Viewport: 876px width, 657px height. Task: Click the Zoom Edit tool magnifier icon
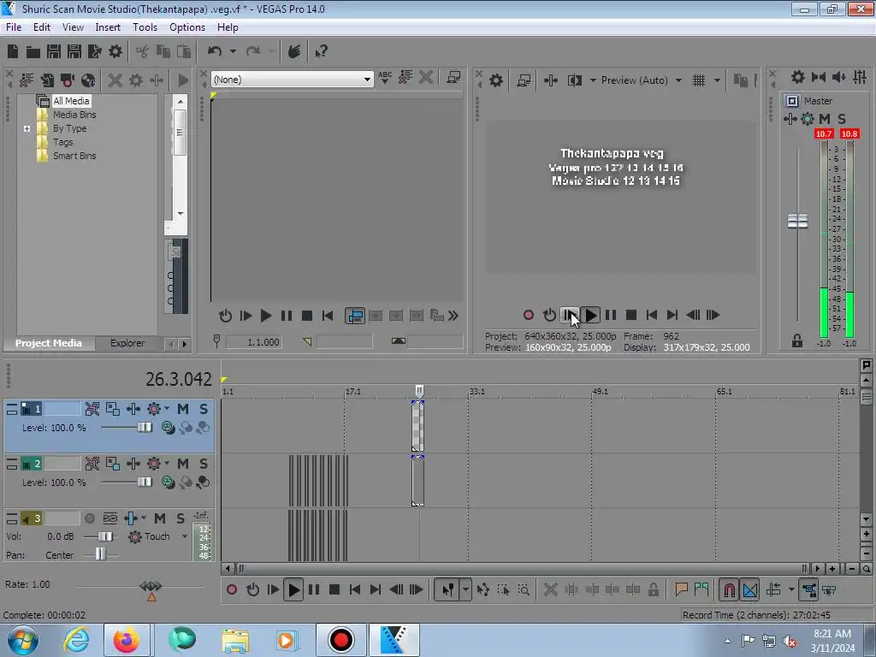click(524, 589)
